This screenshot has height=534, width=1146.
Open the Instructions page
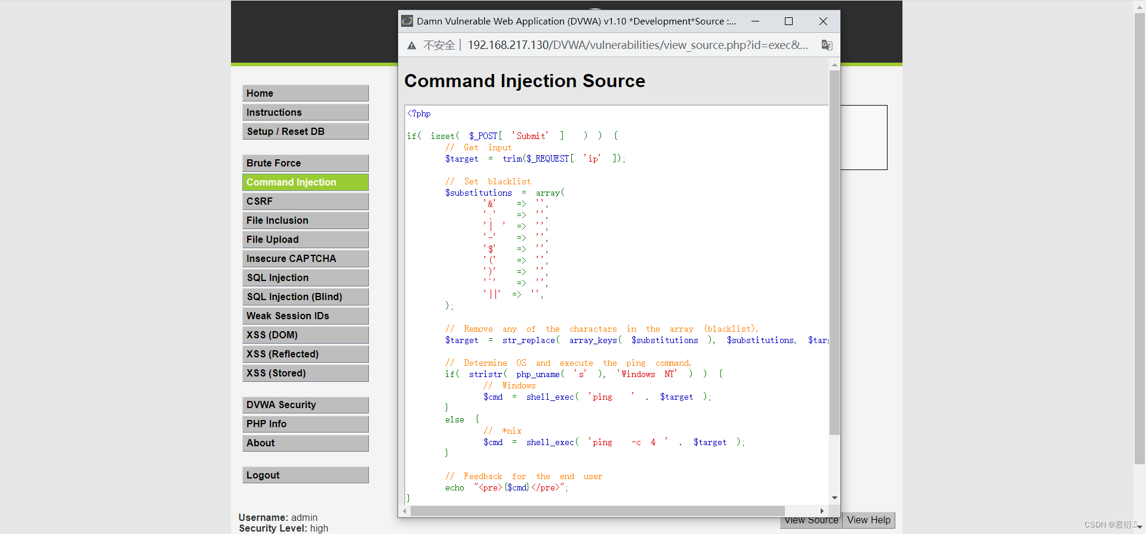(x=306, y=112)
